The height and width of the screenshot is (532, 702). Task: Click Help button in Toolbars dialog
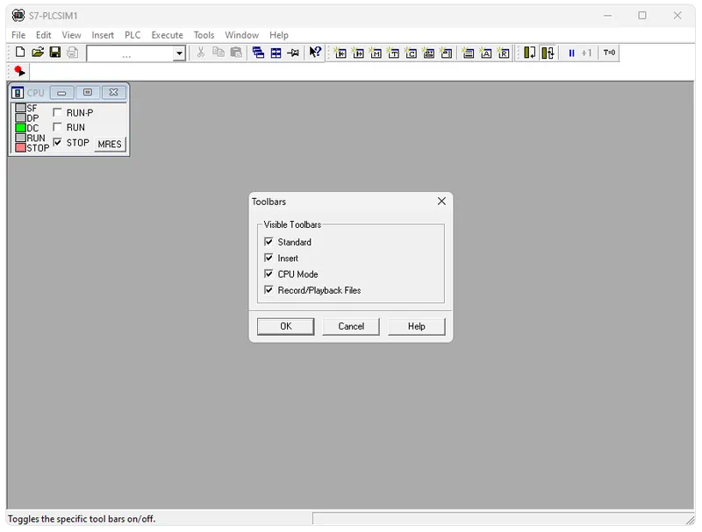416,326
